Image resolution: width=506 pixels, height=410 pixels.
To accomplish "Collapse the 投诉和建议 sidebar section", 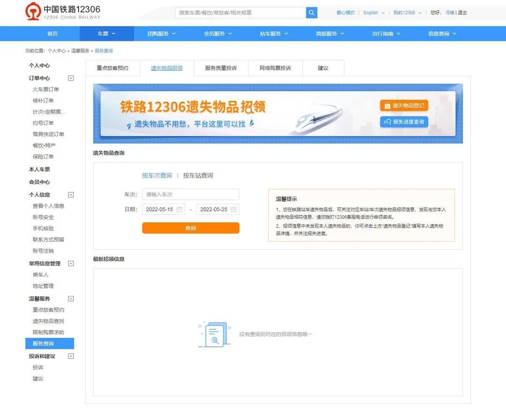I will 71,356.
